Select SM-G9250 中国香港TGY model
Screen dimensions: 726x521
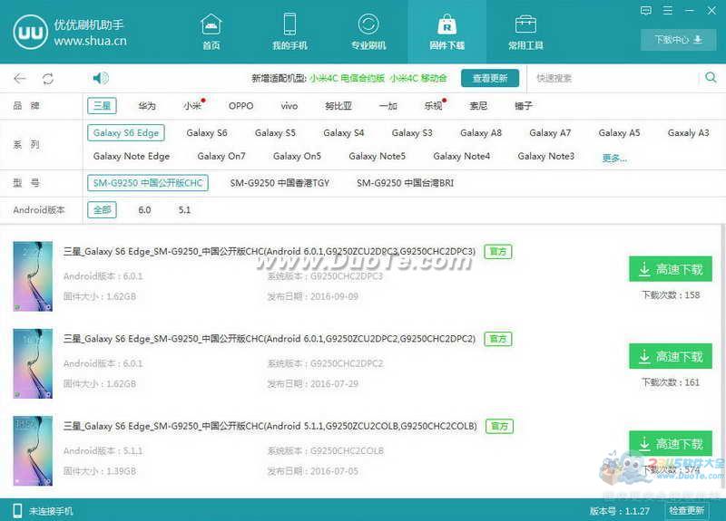pos(280,183)
